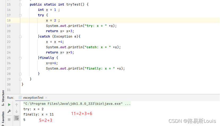Collapse the catch block at line 21

point(20,37)
